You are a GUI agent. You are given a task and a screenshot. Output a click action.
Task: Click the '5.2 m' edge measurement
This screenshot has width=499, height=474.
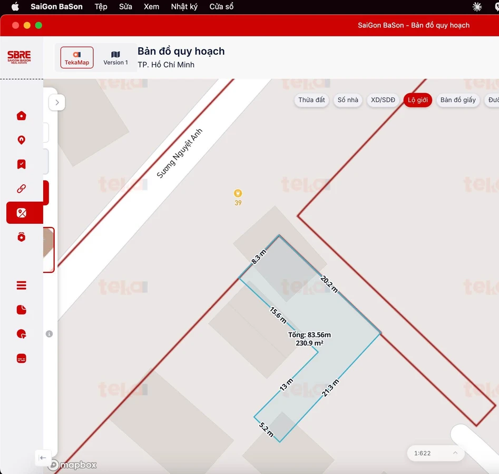tap(266, 429)
